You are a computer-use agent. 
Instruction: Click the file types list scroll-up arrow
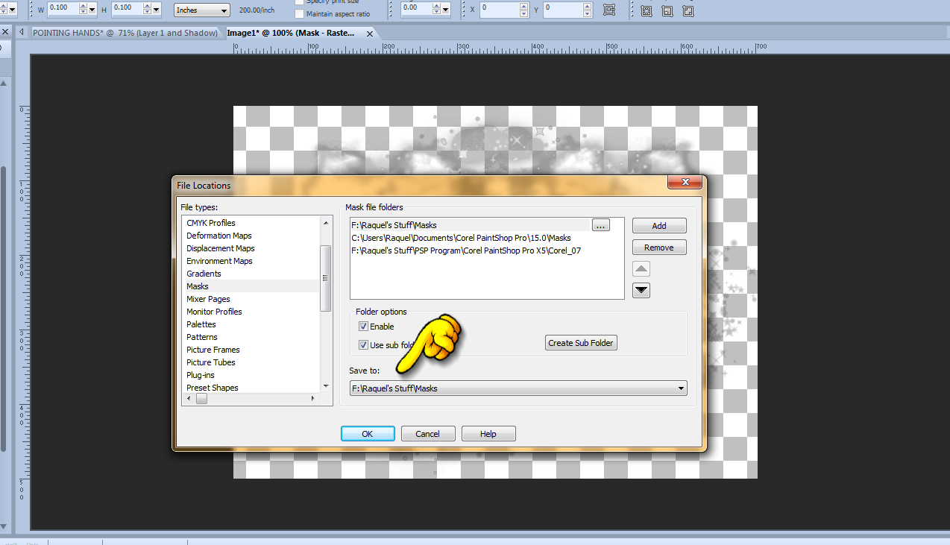[325, 223]
